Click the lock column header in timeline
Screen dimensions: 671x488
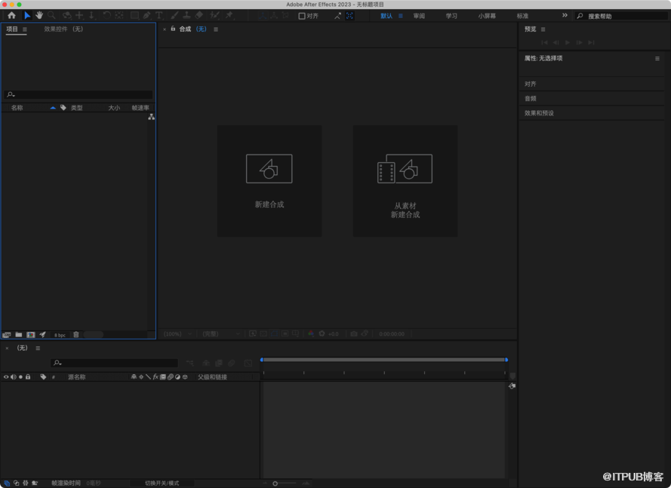(x=28, y=376)
